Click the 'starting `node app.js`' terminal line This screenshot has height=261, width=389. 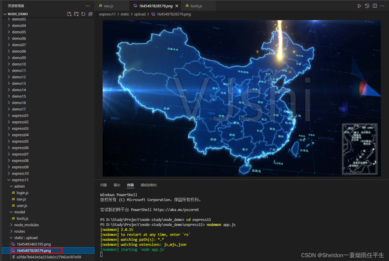click(x=133, y=249)
